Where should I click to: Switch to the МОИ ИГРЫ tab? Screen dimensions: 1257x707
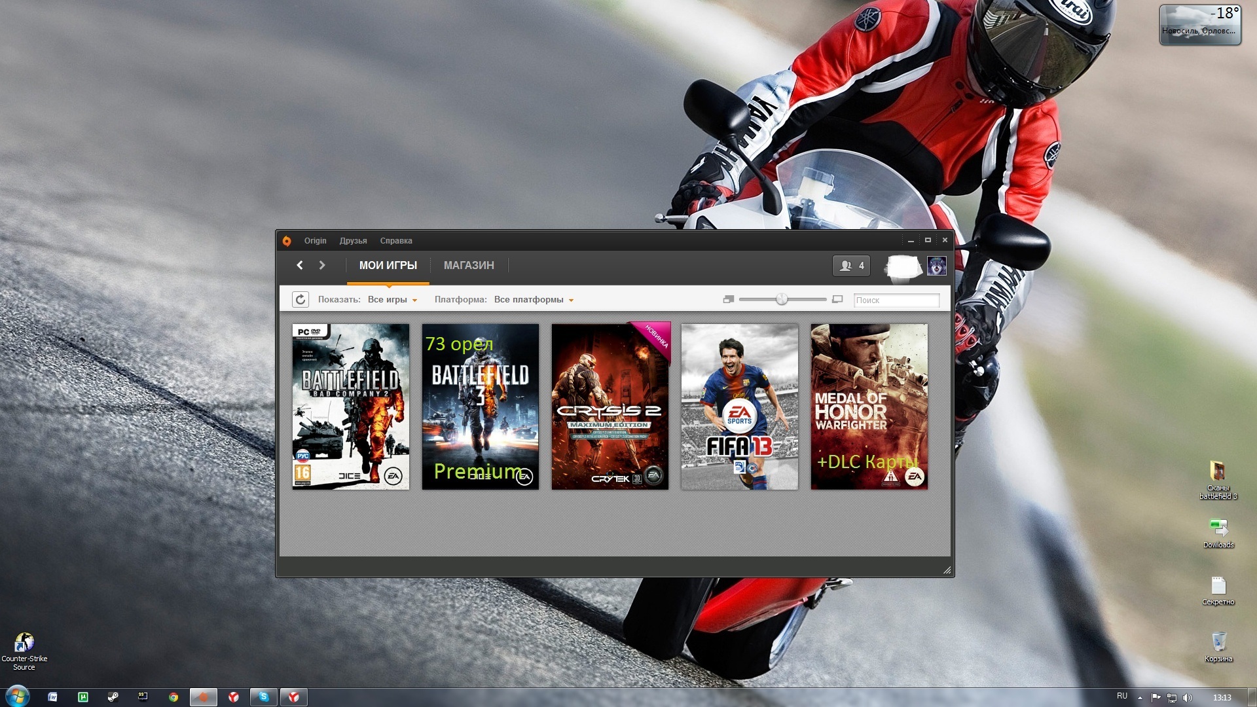click(x=388, y=265)
